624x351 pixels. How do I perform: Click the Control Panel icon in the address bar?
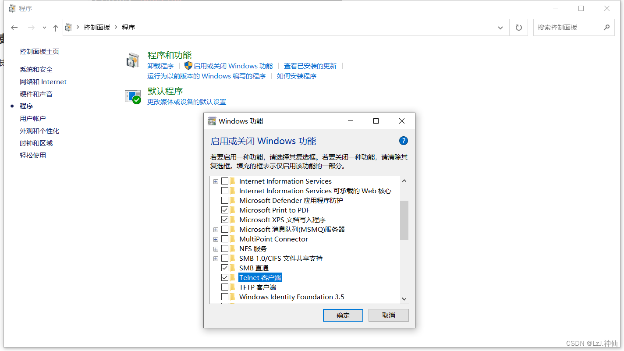(68, 27)
